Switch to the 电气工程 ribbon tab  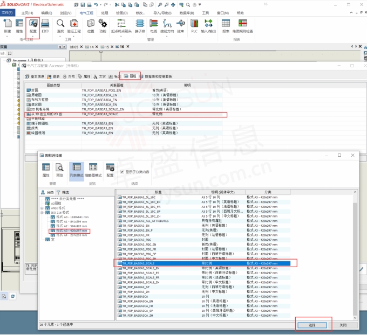point(86,13)
